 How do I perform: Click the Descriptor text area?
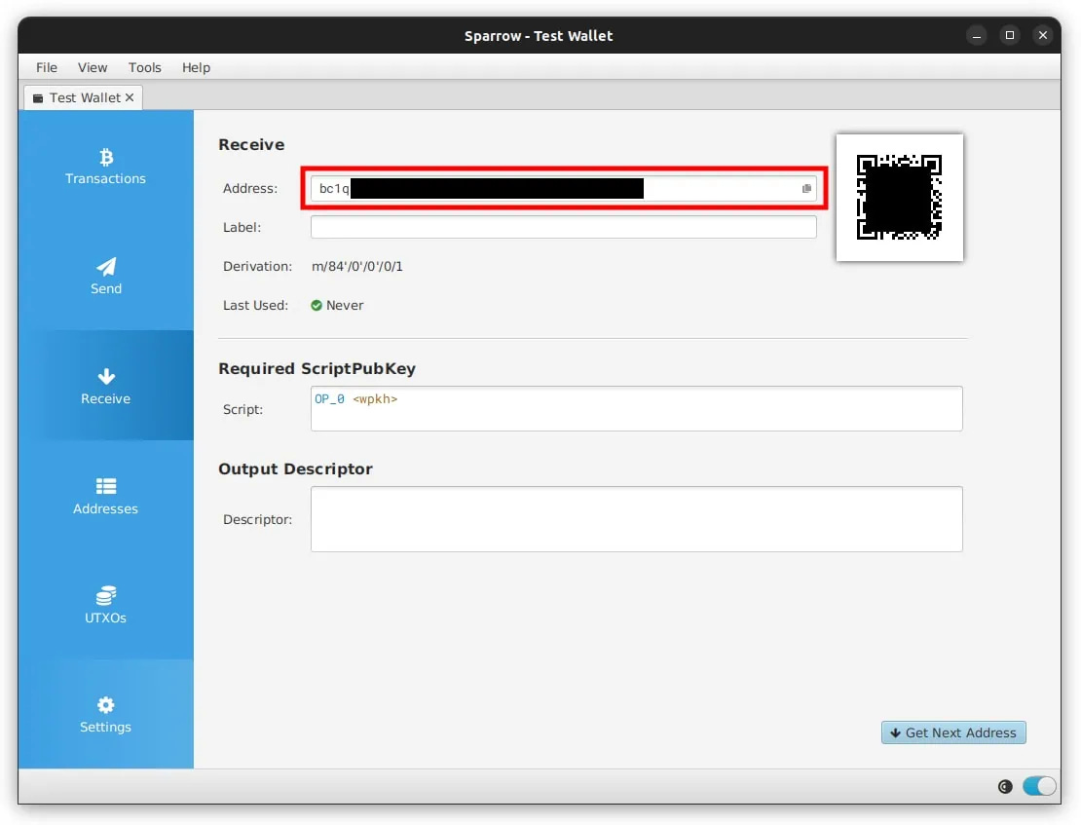(636, 519)
